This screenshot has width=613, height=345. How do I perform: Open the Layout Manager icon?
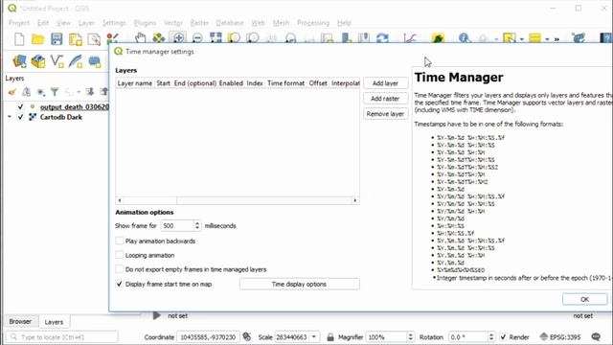(94, 39)
